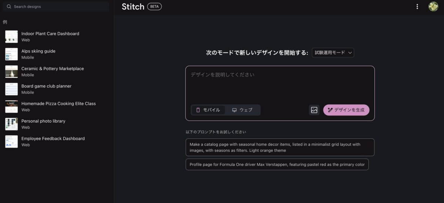Use the Max Verstappen profile page prompt

coord(277,165)
